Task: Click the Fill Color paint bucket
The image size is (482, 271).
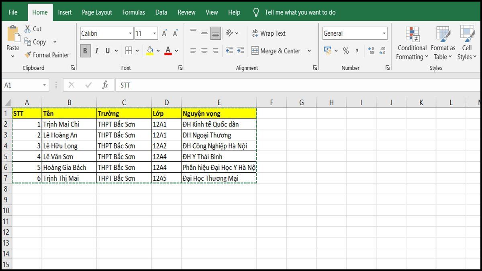Action: click(150, 51)
